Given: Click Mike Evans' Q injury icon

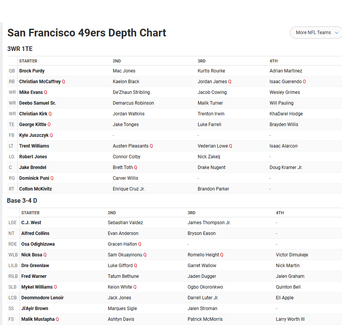Looking at the screenshot, I should [x=45, y=92].
